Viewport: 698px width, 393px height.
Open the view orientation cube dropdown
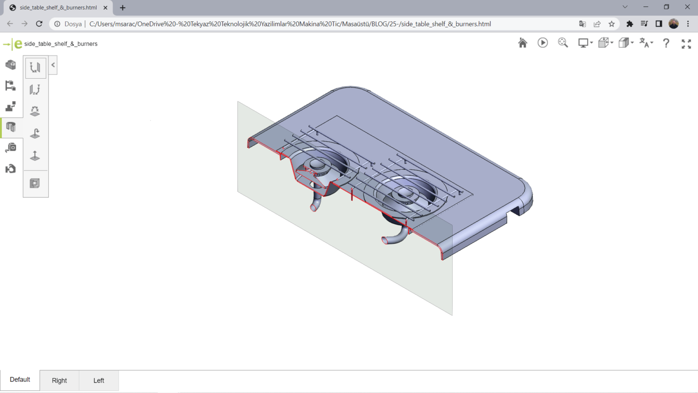coord(605,43)
